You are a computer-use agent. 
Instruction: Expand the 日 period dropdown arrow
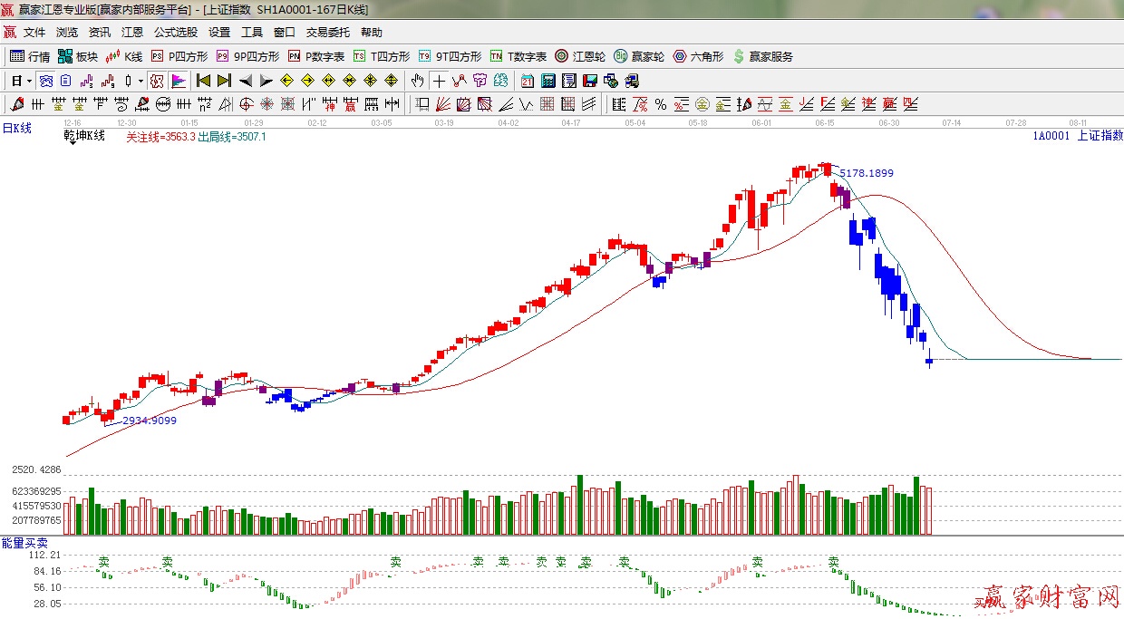(x=29, y=81)
